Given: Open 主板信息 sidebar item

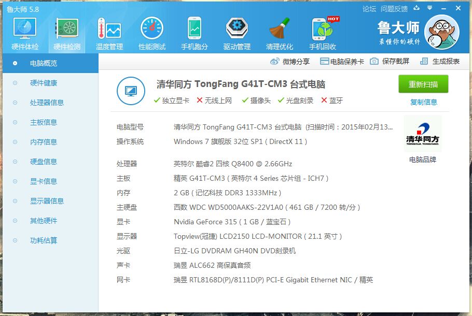Looking at the screenshot, I should click(50, 122).
